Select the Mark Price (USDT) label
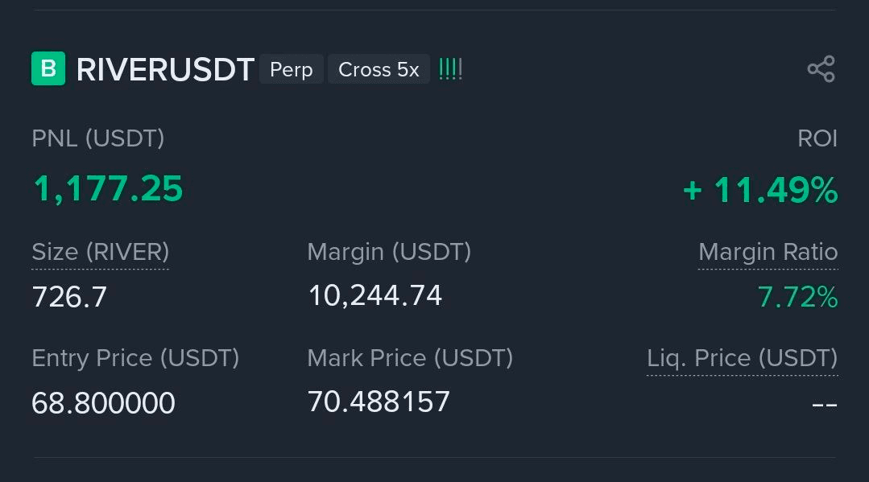The width and height of the screenshot is (869, 482). click(x=410, y=358)
